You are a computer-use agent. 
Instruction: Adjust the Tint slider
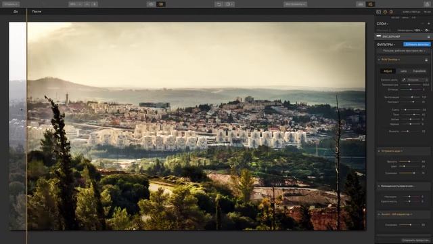pyautogui.click(x=410, y=89)
